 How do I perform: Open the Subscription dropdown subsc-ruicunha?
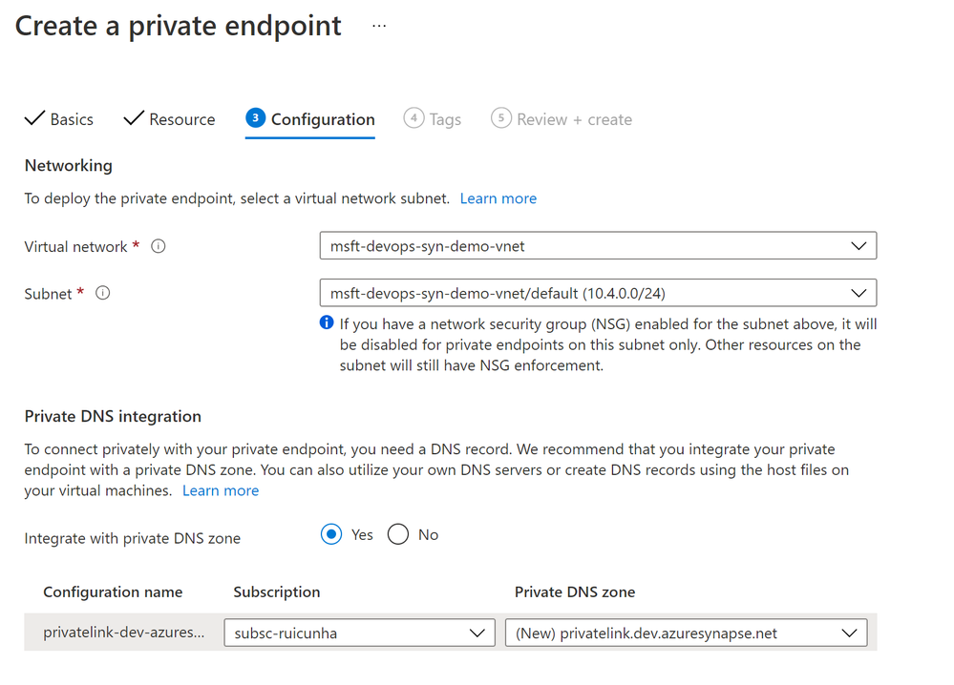[x=358, y=633]
